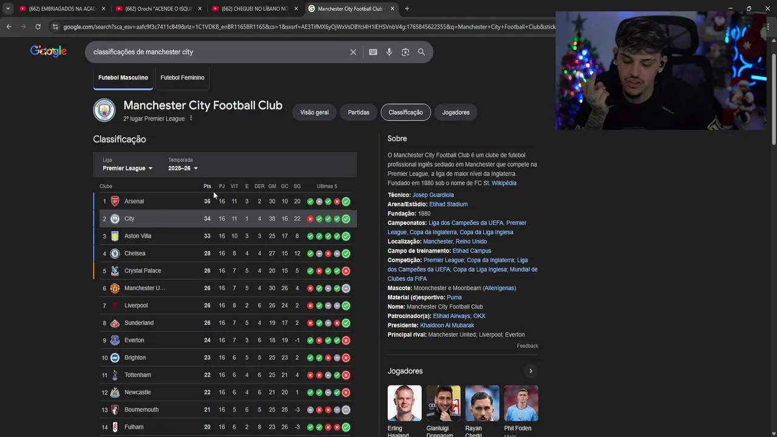
Task: Open the Partidas tab
Action: pyautogui.click(x=359, y=112)
